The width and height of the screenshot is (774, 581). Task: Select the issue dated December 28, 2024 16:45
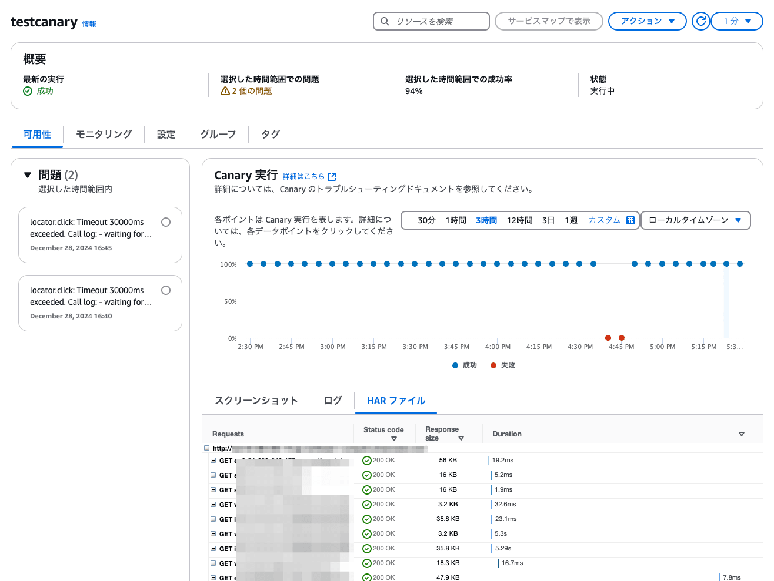point(166,222)
